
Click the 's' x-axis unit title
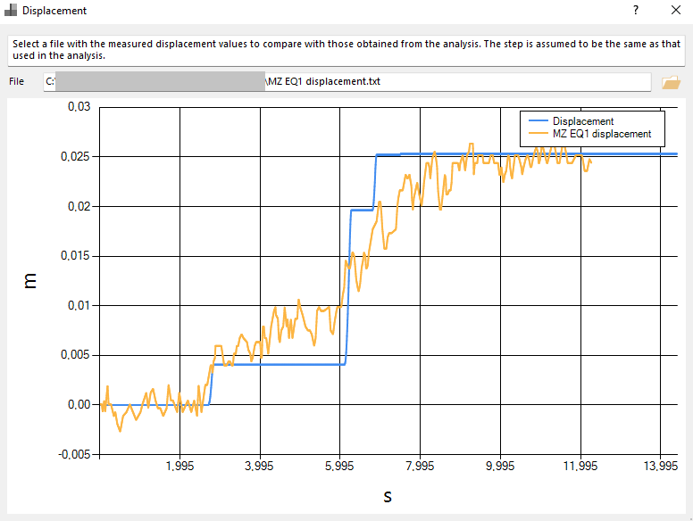388,497
